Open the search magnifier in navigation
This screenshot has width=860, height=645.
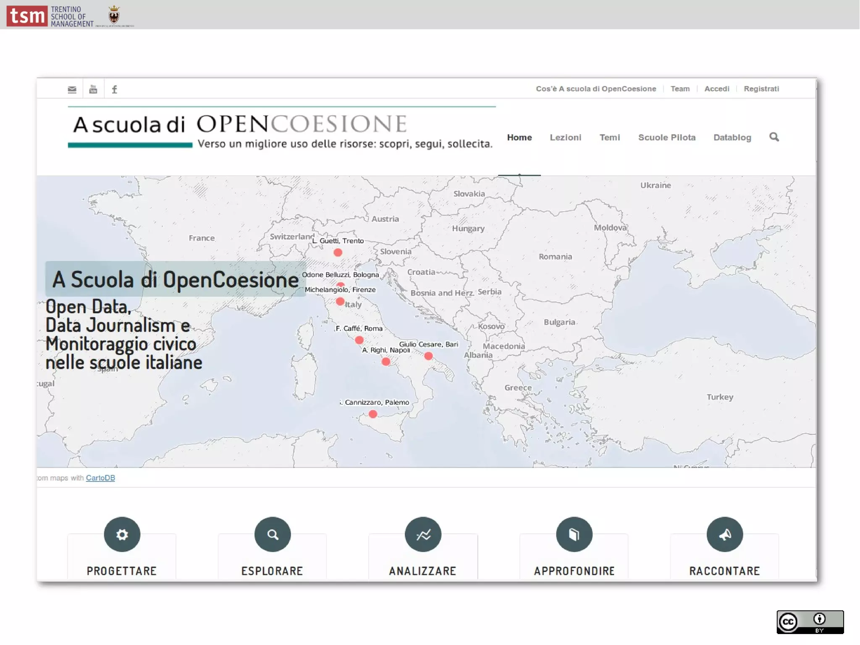[774, 137]
